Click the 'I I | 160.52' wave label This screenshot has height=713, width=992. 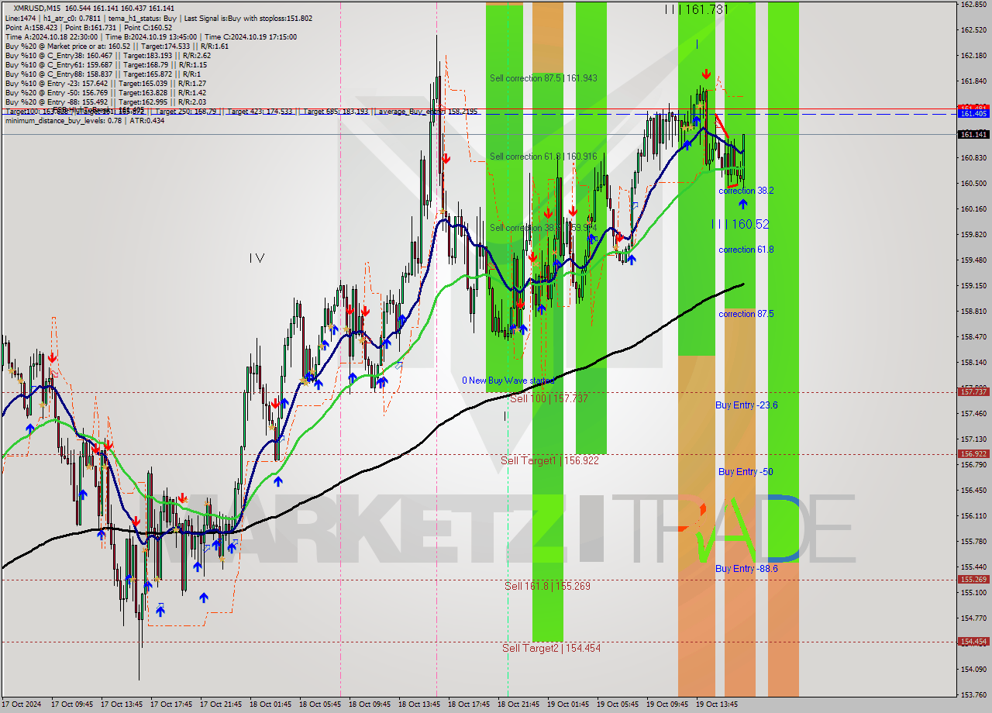pyautogui.click(x=740, y=224)
